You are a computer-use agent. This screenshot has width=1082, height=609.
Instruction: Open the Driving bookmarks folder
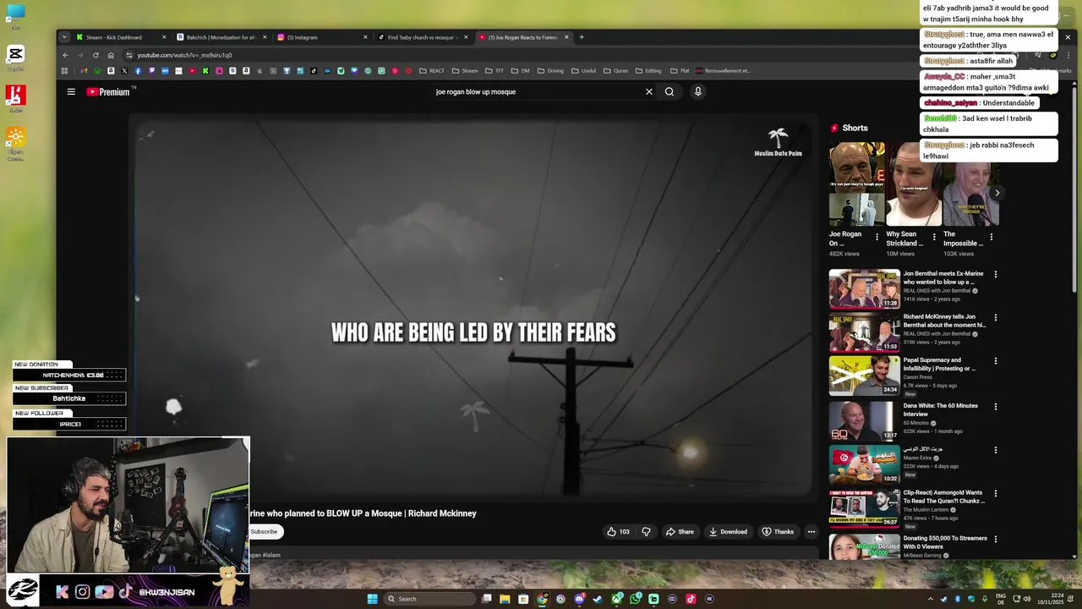pyautogui.click(x=550, y=71)
